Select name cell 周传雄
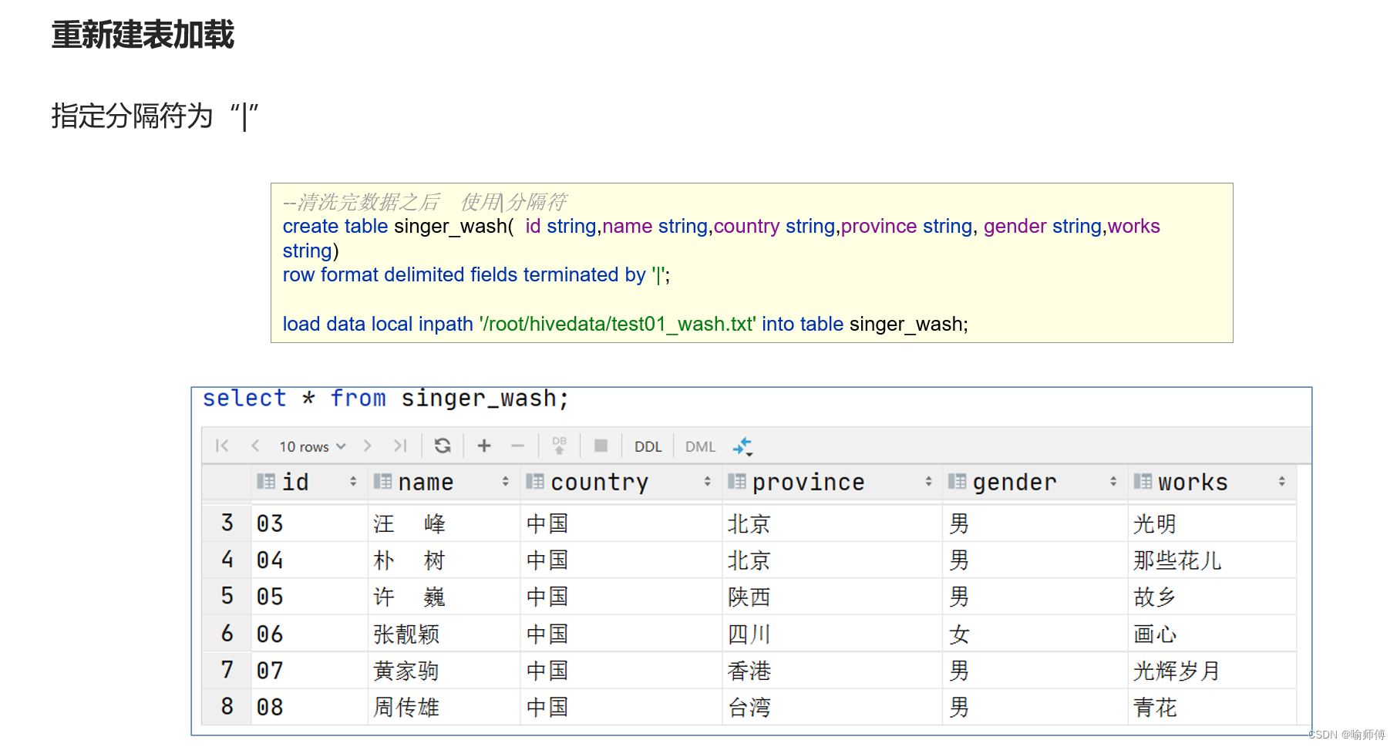Image resolution: width=1397 pixels, height=747 pixels. pos(444,707)
